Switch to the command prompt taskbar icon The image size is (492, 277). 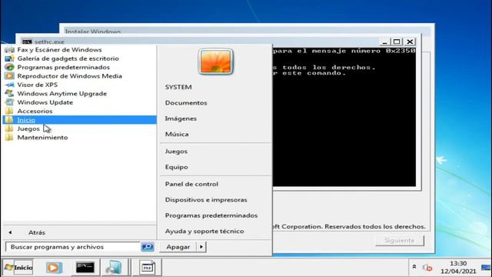(x=85, y=267)
